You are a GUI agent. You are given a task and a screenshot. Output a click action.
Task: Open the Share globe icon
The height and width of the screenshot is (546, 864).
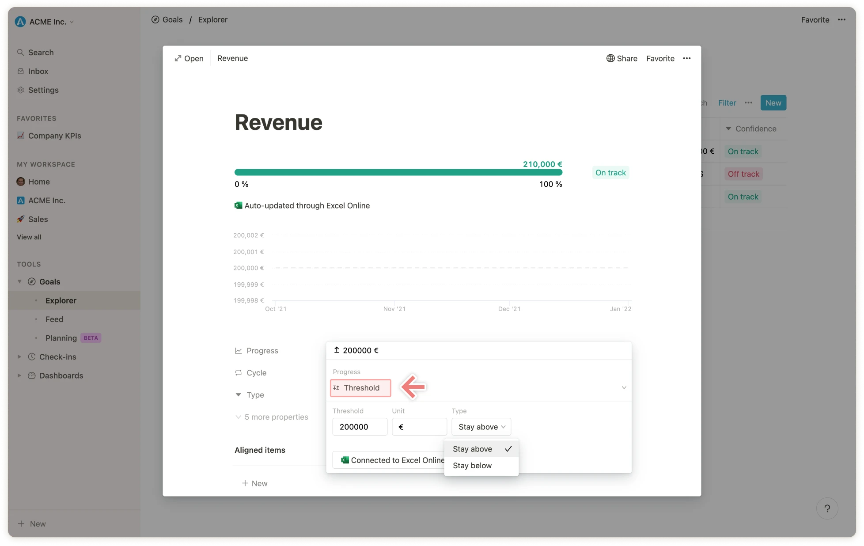coord(610,58)
